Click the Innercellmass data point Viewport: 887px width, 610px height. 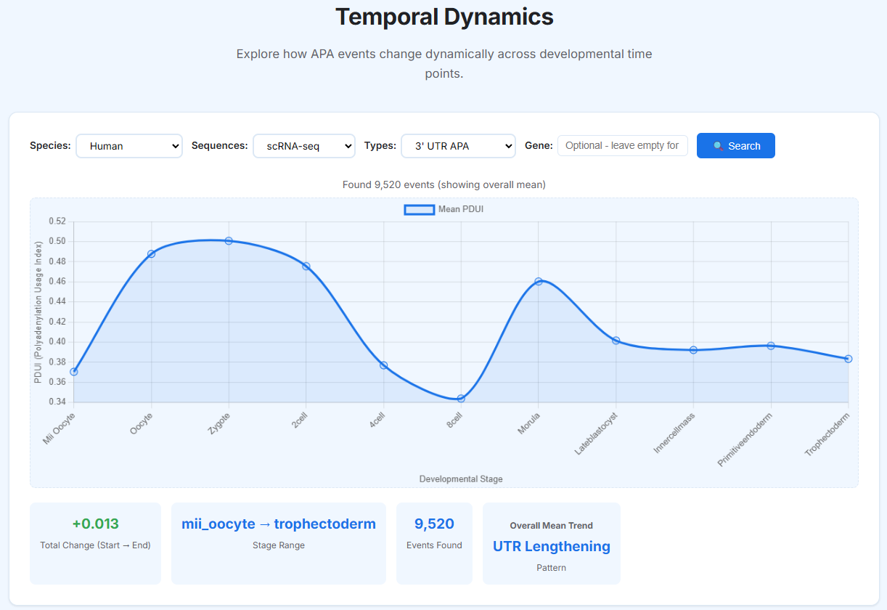pos(693,350)
